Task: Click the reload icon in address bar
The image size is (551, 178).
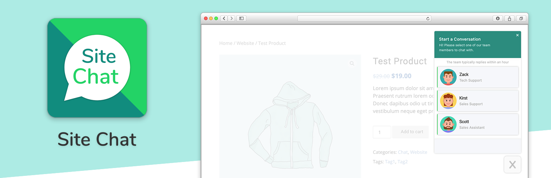Action: coord(428,19)
